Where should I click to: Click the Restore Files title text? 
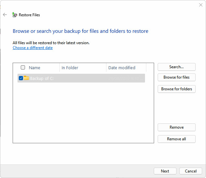click(x=29, y=15)
